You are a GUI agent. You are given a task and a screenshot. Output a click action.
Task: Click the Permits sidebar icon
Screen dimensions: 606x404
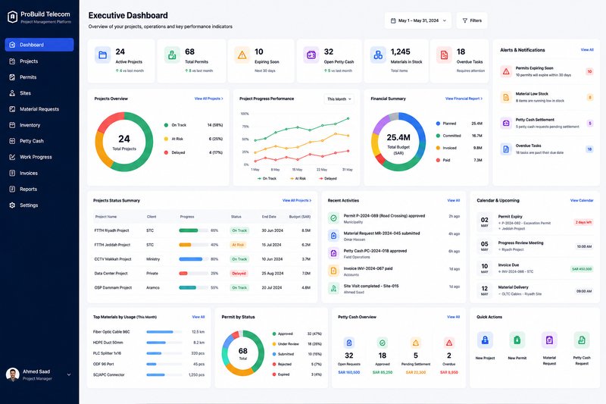pos(12,77)
